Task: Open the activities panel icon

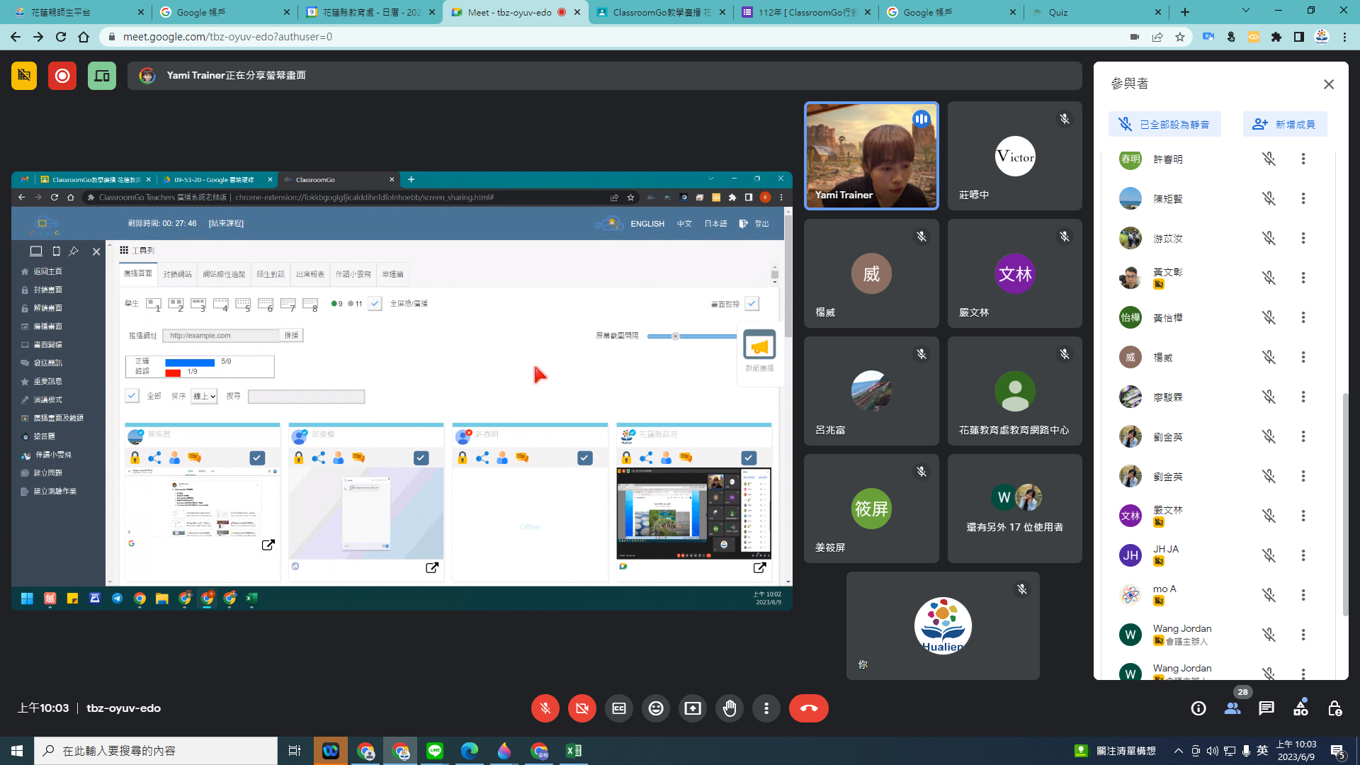Action: click(1300, 708)
